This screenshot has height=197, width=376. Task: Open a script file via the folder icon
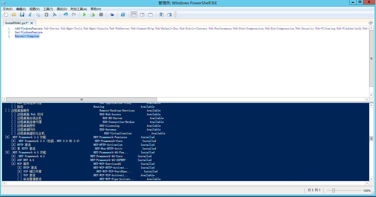[x=14, y=15]
